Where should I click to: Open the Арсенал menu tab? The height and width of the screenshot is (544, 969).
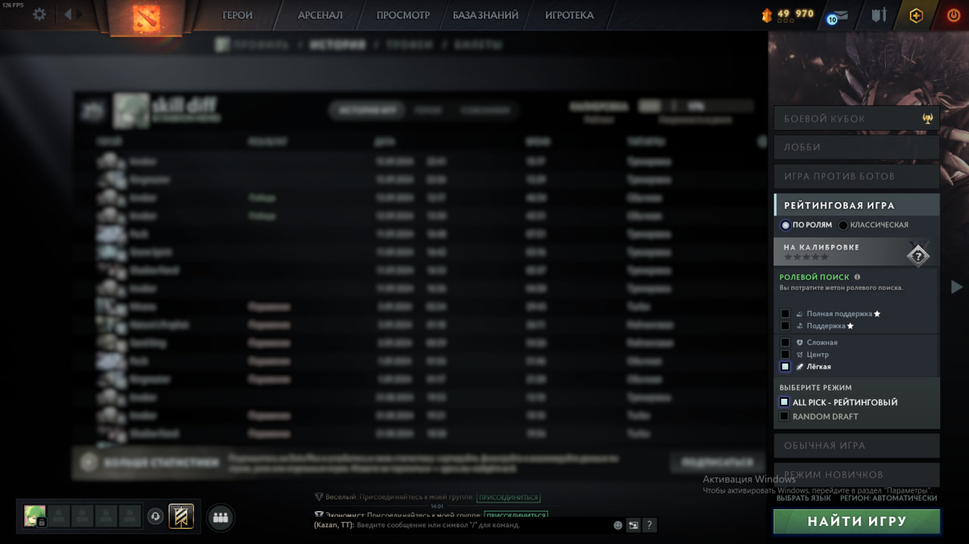click(x=320, y=15)
